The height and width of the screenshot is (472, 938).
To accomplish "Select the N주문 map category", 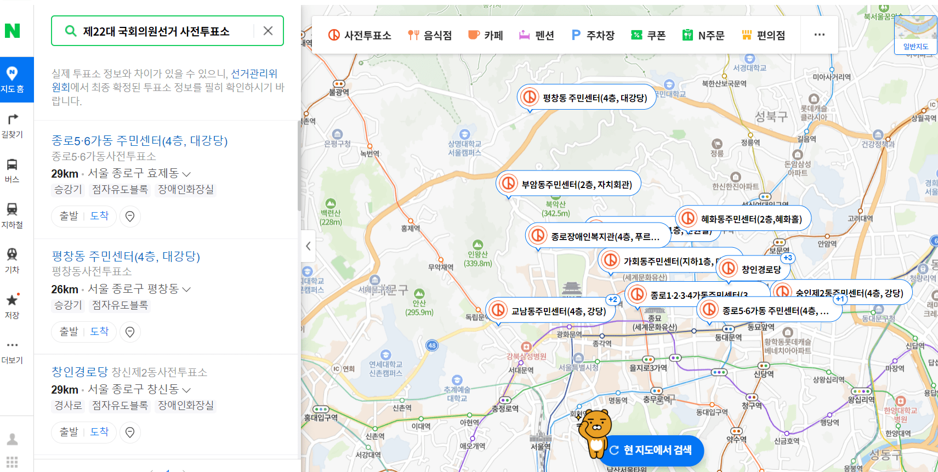I will point(703,35).
